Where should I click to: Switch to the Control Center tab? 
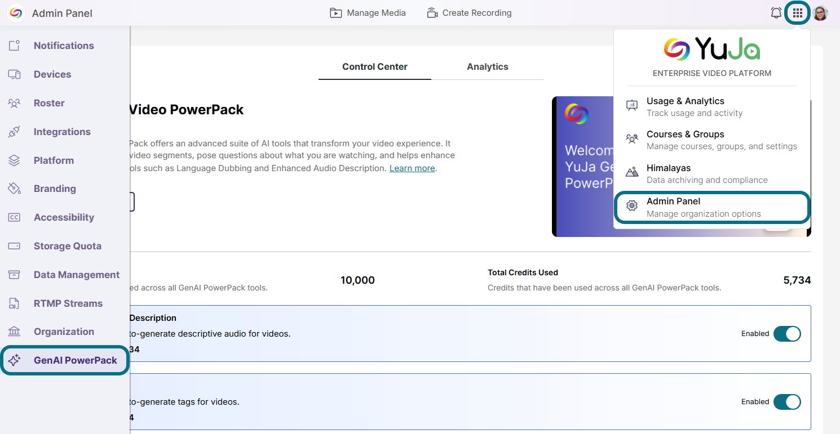(x=375, y=66)
